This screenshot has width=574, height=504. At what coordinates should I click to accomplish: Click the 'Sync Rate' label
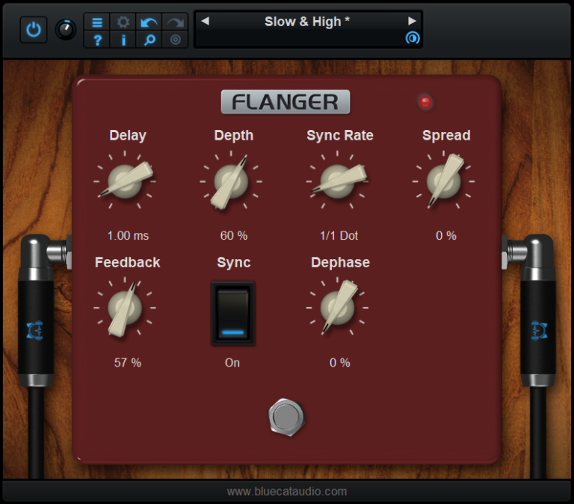pyautogui.click(x=340, y=135)
